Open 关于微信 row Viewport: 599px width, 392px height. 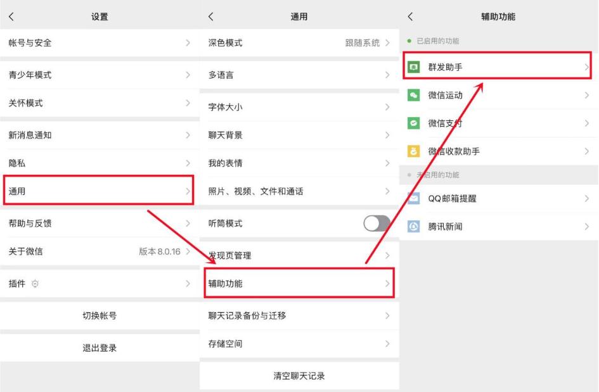pos(100,251)
